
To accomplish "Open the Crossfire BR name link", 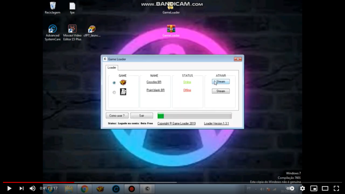I will pos(154,82).
